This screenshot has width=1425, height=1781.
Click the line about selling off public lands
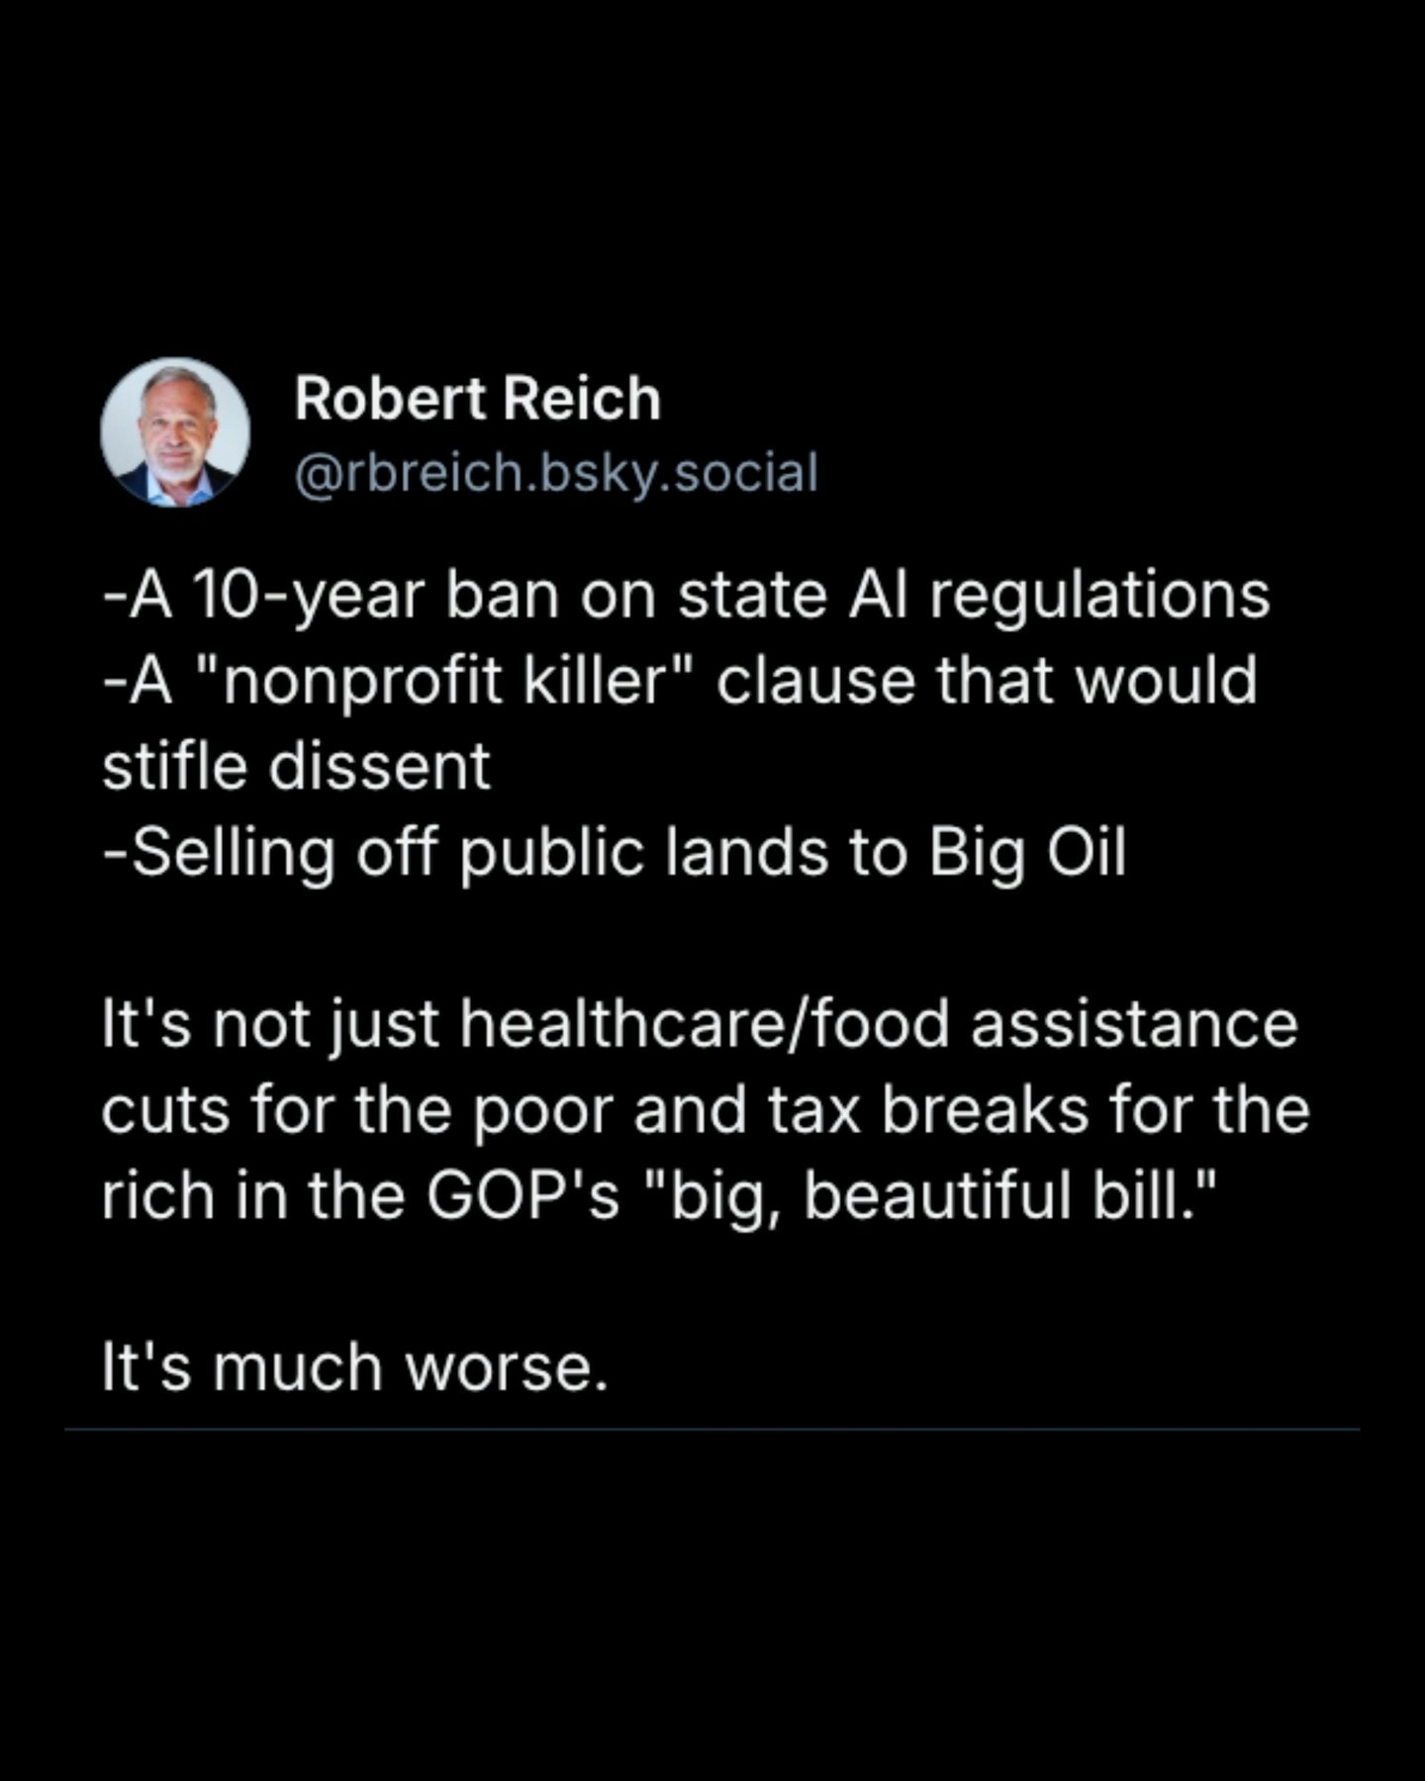(x=615, y=853)
